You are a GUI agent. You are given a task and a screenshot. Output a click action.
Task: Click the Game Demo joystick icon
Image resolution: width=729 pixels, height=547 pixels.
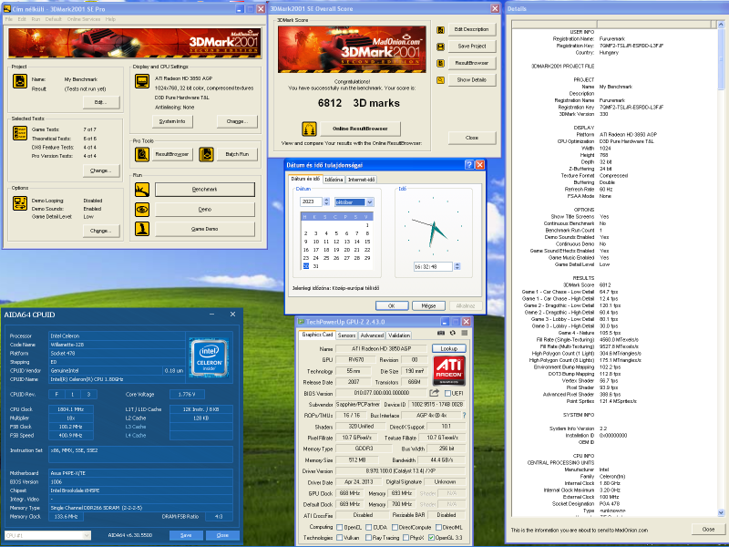[x=142, y=229]
